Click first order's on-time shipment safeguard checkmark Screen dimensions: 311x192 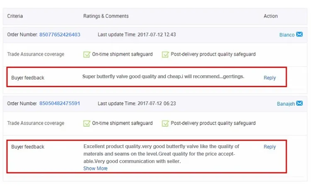(x=87, y=54)
